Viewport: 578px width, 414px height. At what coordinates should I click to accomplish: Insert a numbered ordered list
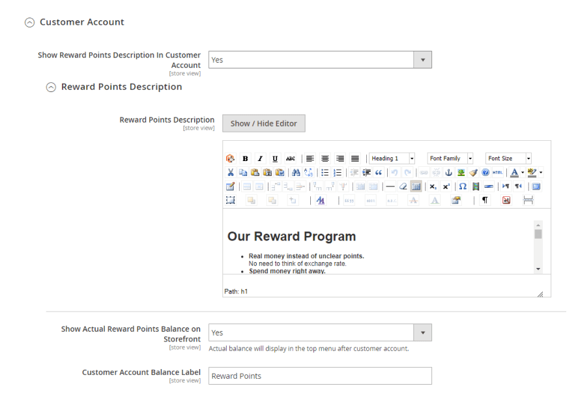338,172
